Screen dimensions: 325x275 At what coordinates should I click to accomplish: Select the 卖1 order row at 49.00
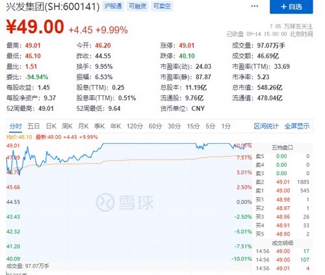(283, 191)
